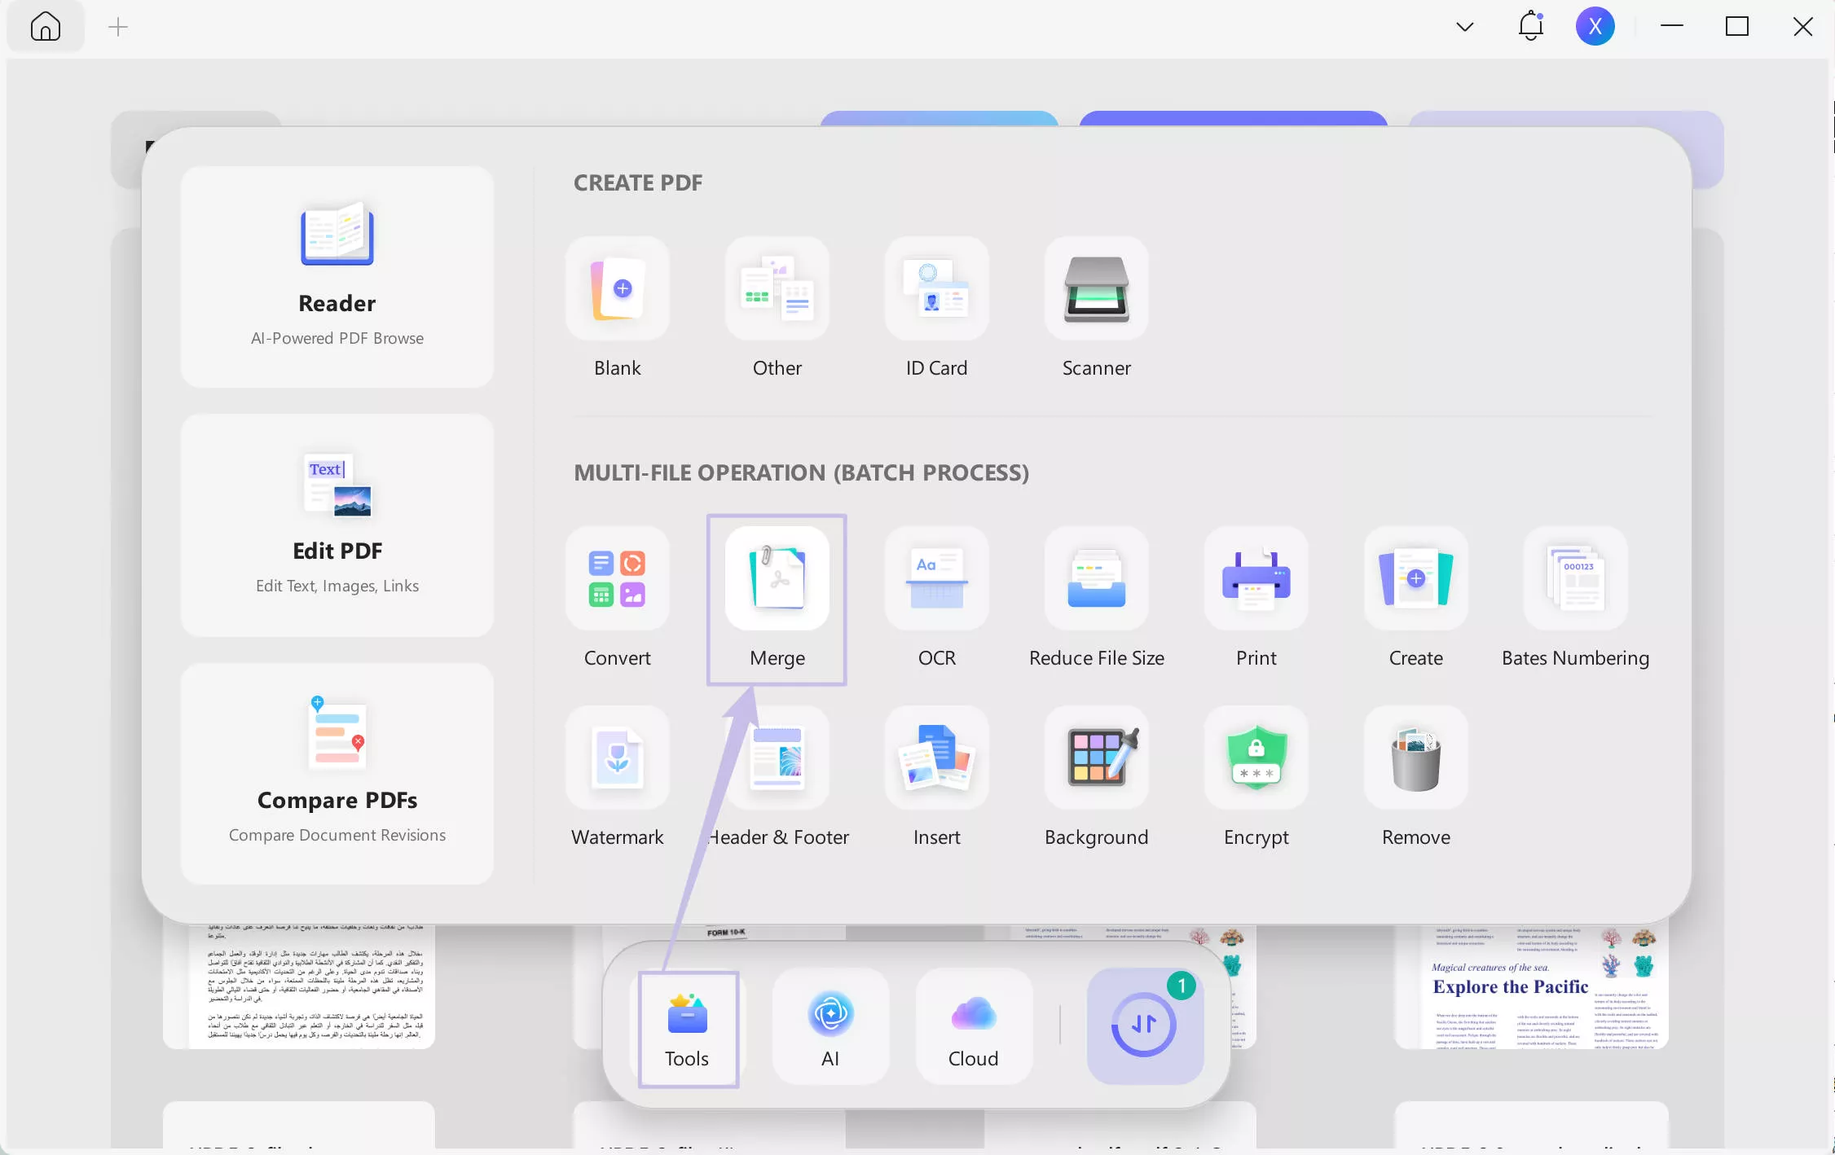Click the Remove trash bin icon

point(1415,758)
